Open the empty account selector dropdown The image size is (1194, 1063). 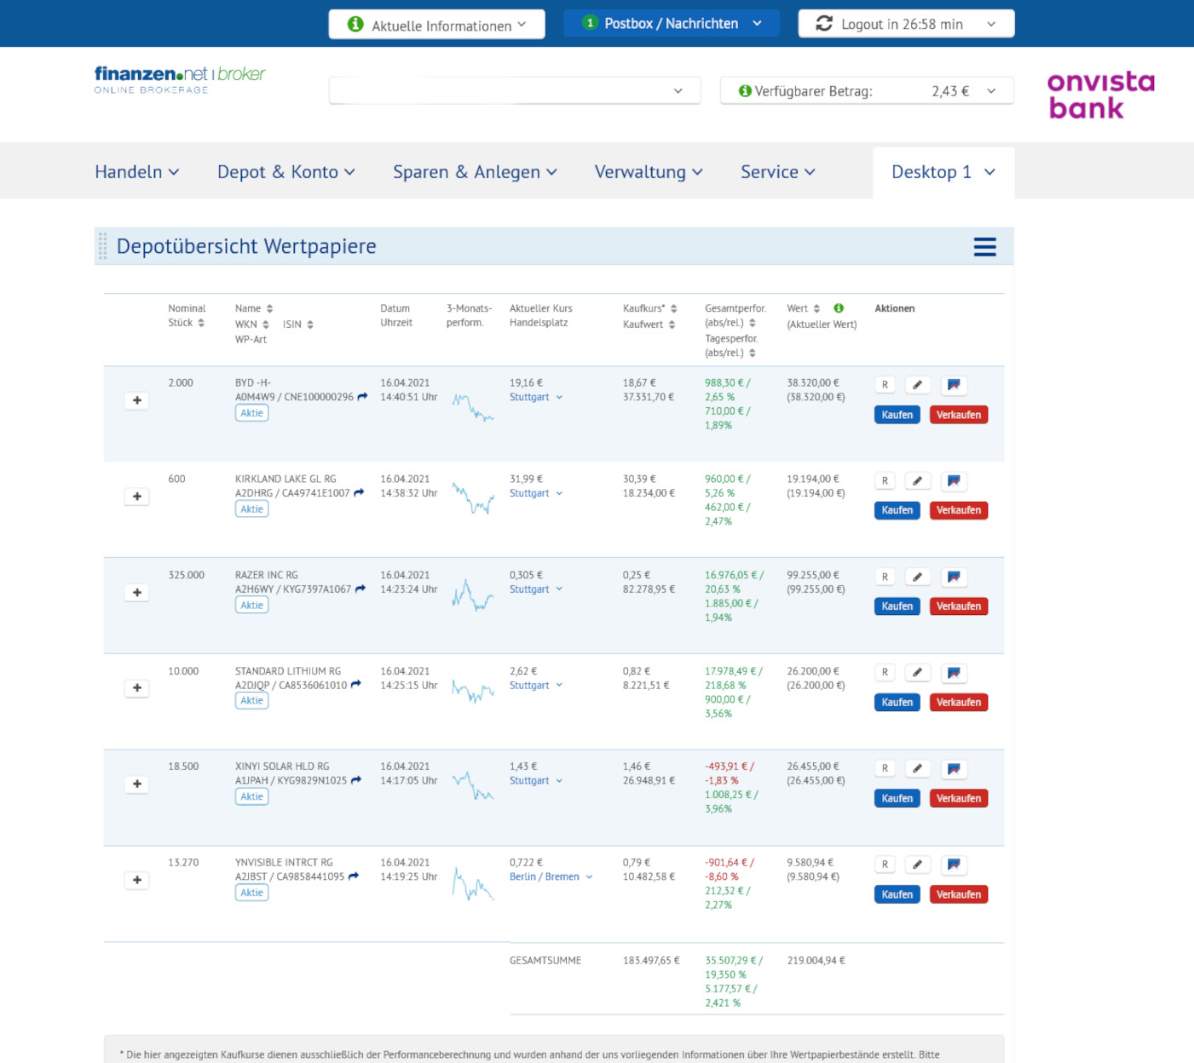tap(515, 90)
